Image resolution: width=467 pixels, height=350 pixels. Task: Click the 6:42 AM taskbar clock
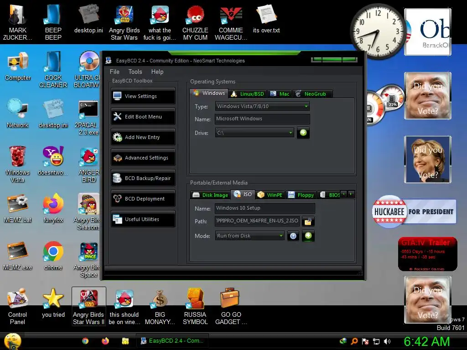[426, 341]
